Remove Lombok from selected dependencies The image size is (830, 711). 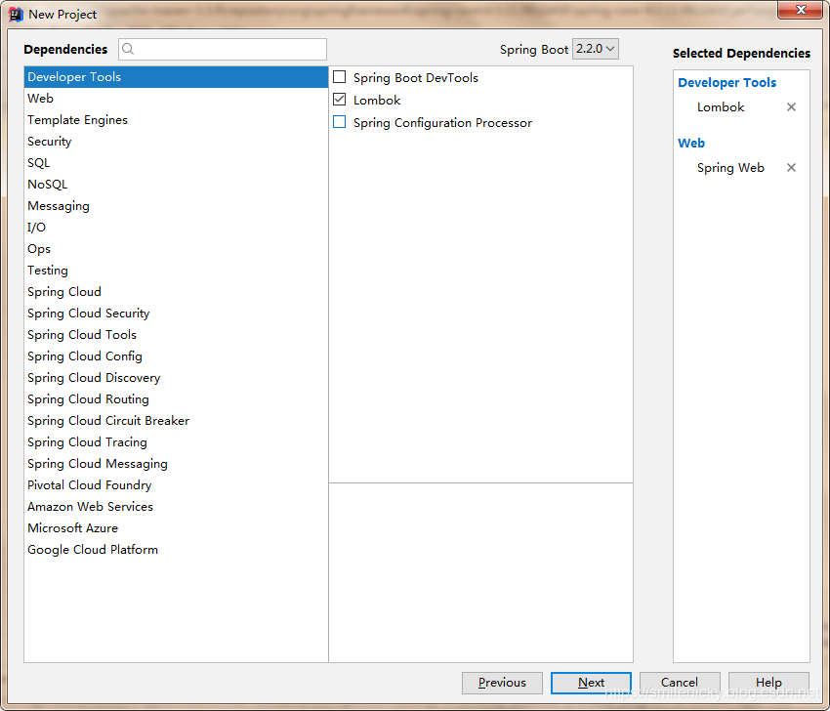coord(791,106)
